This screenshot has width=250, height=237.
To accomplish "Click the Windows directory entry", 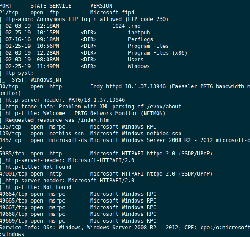I will pos(139,66).
